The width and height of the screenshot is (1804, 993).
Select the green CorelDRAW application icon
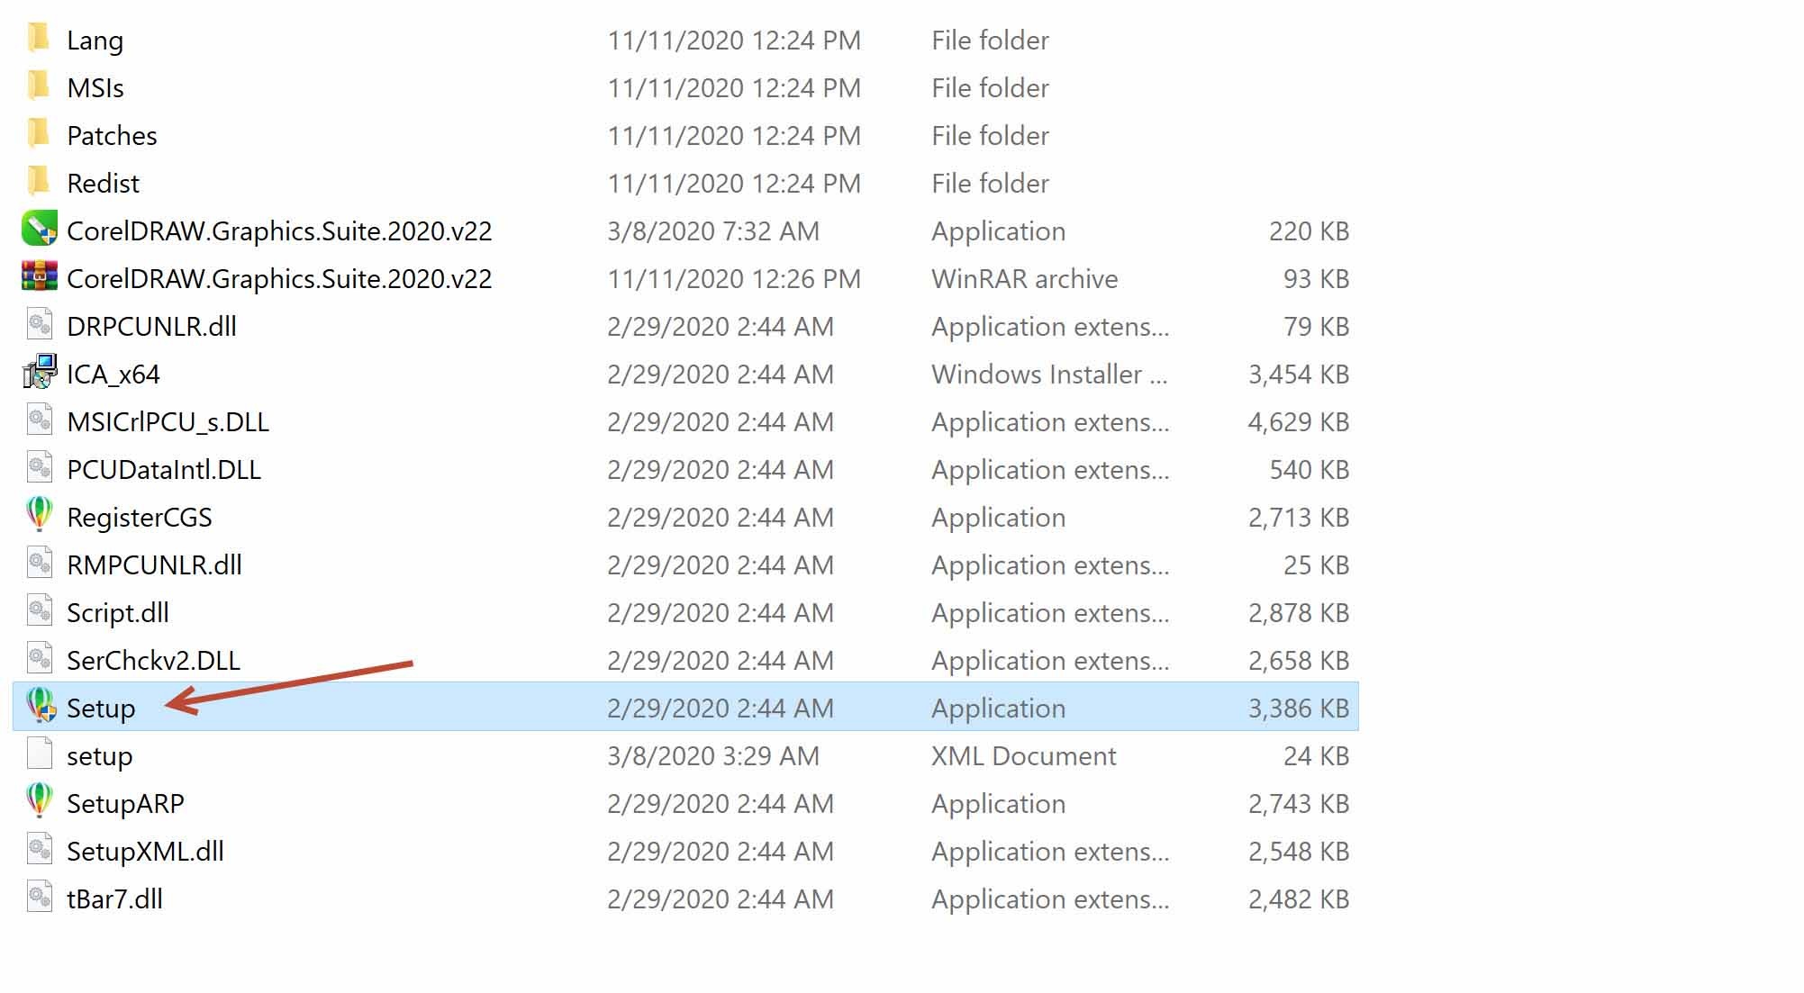(x=40, y=230)
